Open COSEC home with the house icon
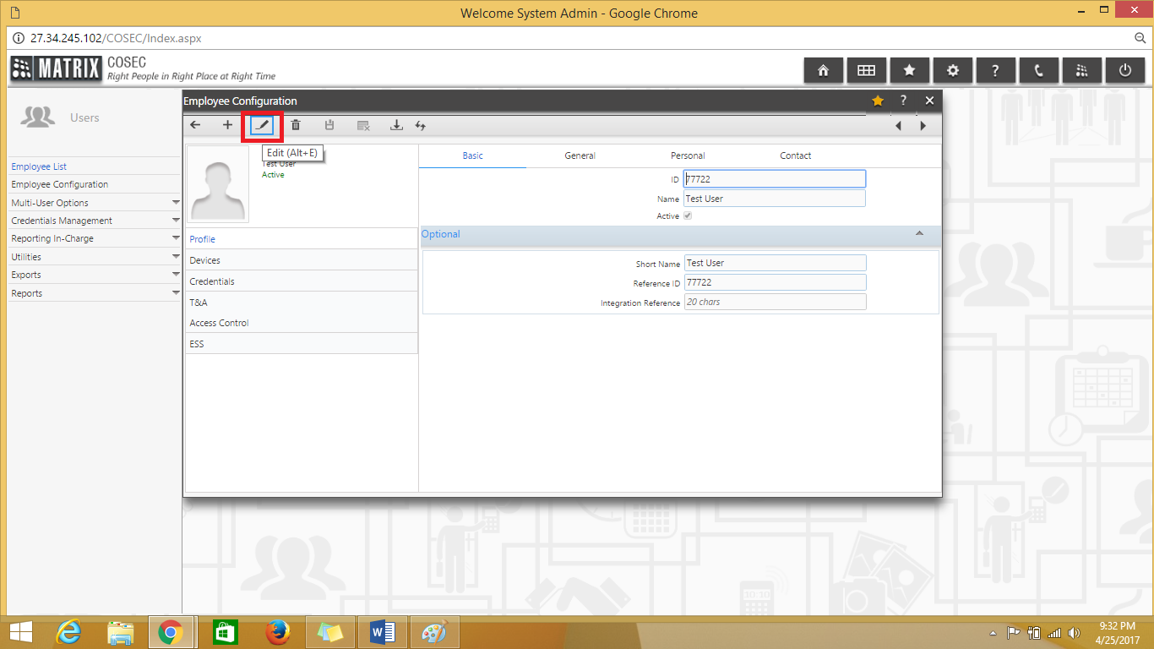 coord(824,70)
